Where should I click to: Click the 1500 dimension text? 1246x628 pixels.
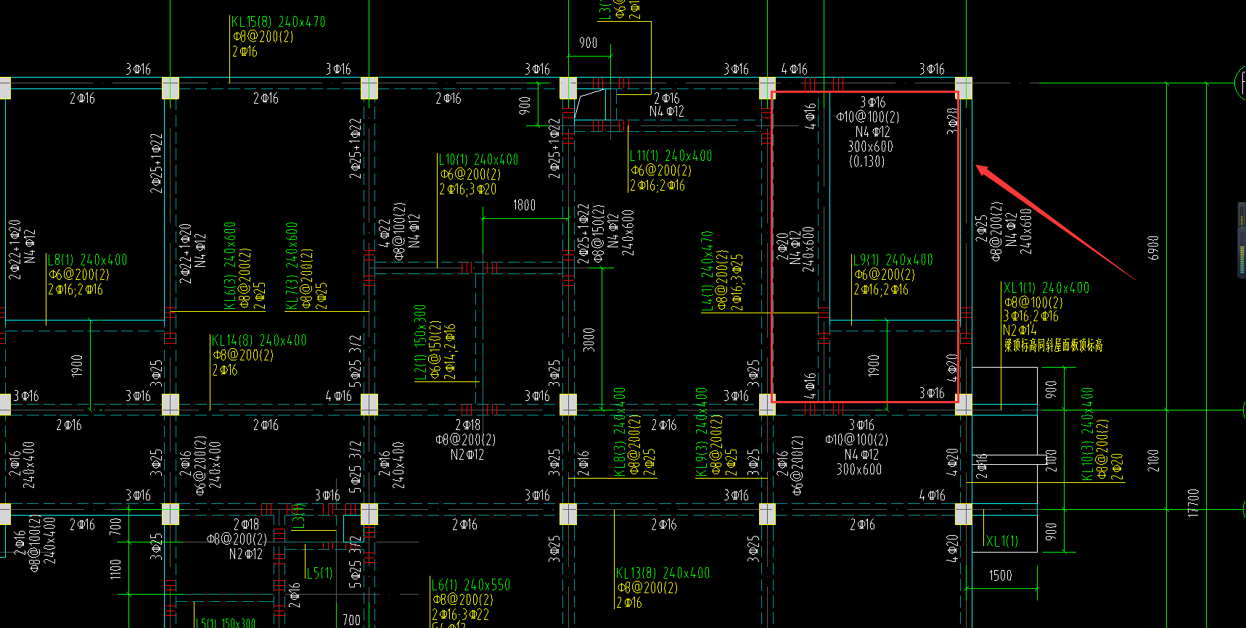[x=1000, y=575]
